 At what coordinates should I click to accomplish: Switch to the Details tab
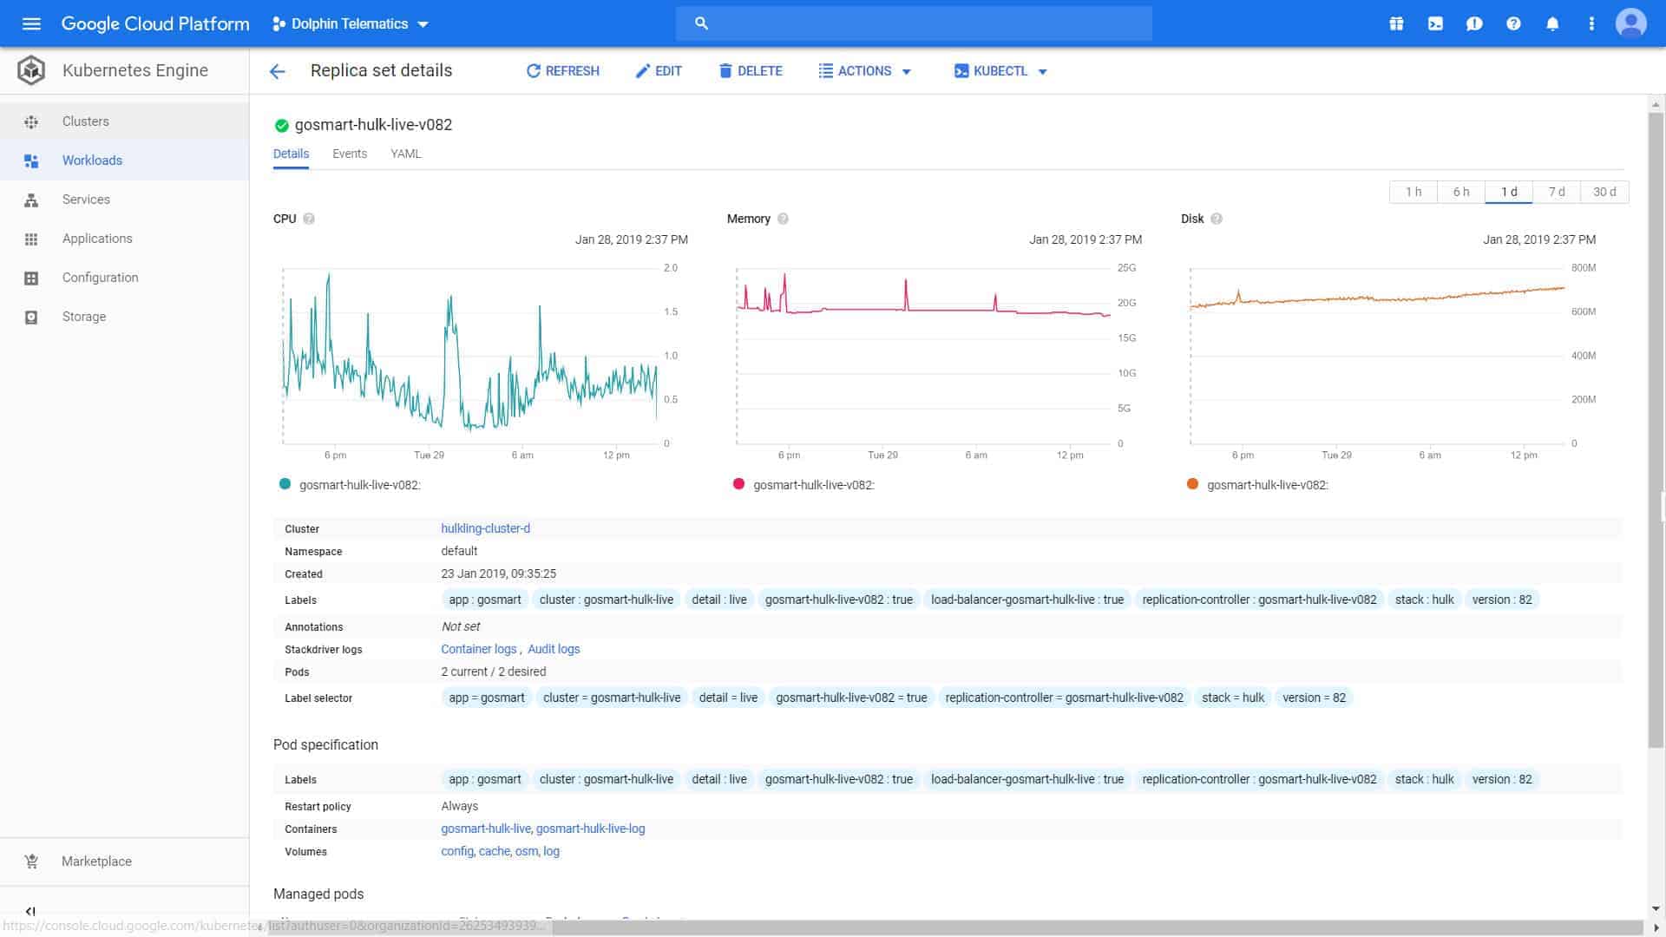pyautogui.click(x=291, y=154)
